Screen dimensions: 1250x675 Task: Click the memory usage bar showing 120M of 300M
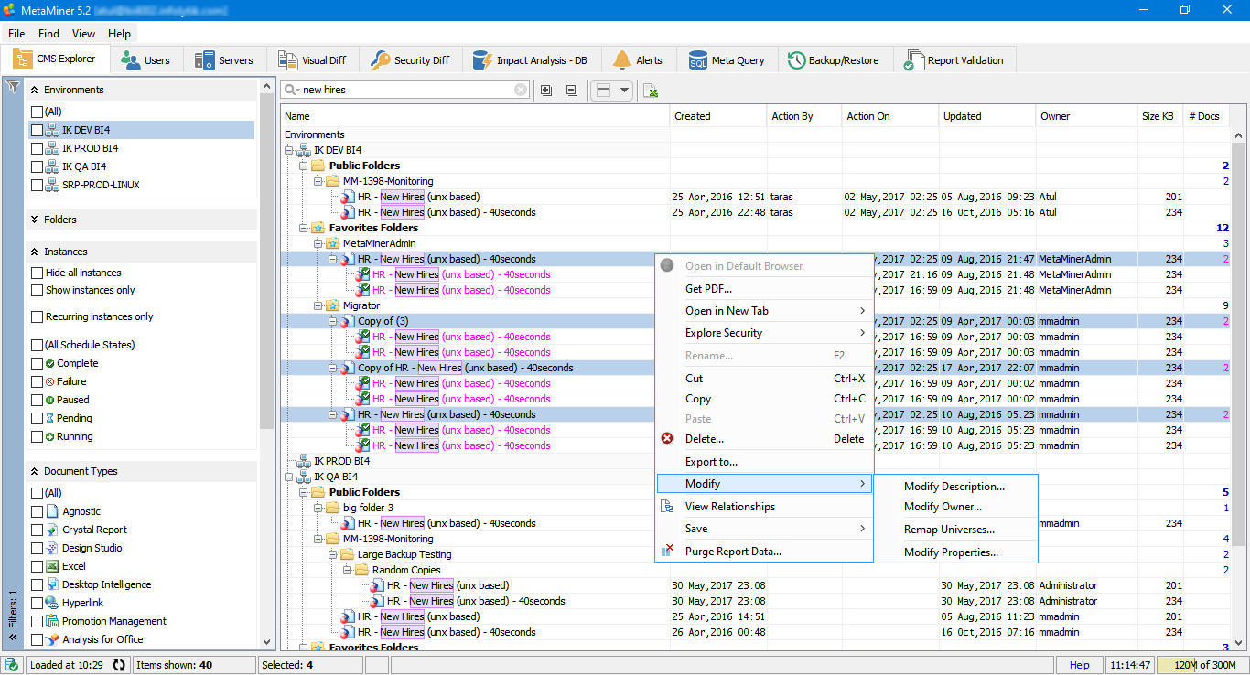click(x=1202, y=665)
